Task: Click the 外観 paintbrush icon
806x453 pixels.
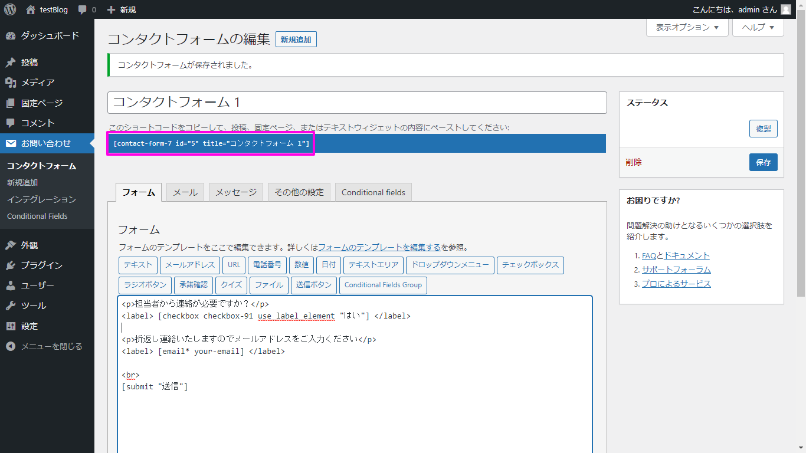Action: pos(11,245)
